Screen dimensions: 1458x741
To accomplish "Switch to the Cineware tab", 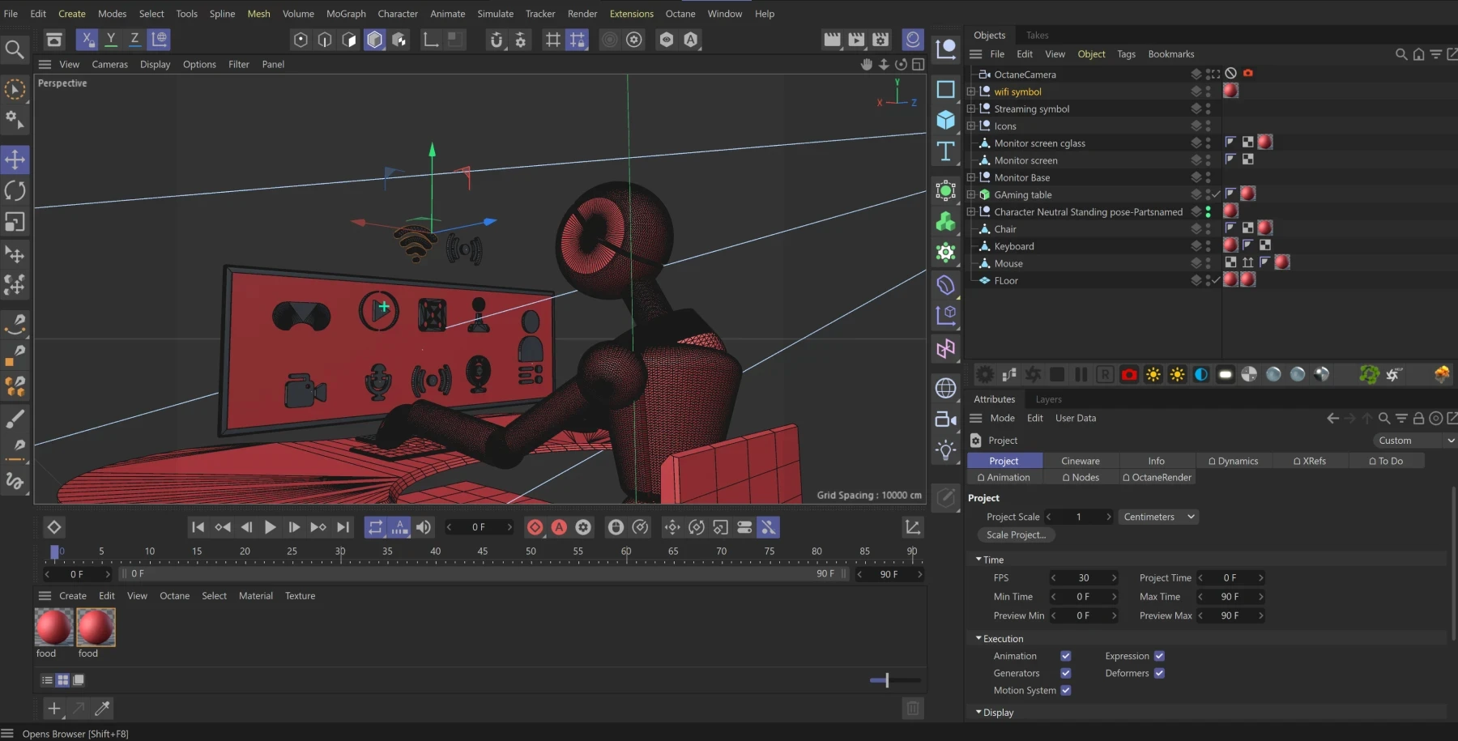I will [1080, 461].
